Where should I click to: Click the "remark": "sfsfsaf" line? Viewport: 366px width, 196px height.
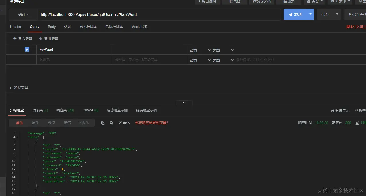62,173
